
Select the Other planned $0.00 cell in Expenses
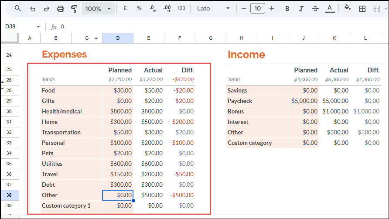[118, 195]
